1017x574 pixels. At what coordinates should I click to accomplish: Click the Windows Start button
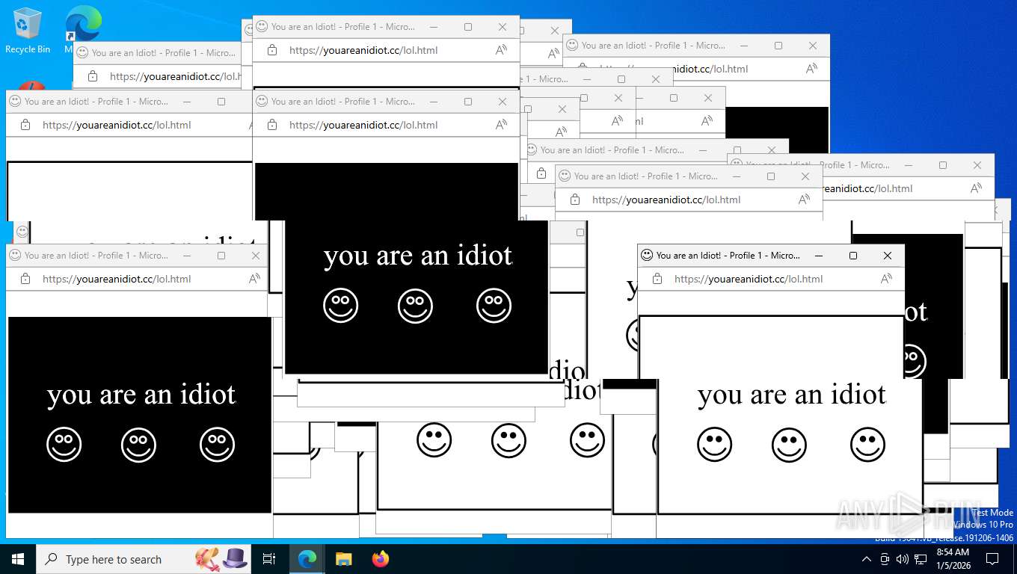coord(18,559)
